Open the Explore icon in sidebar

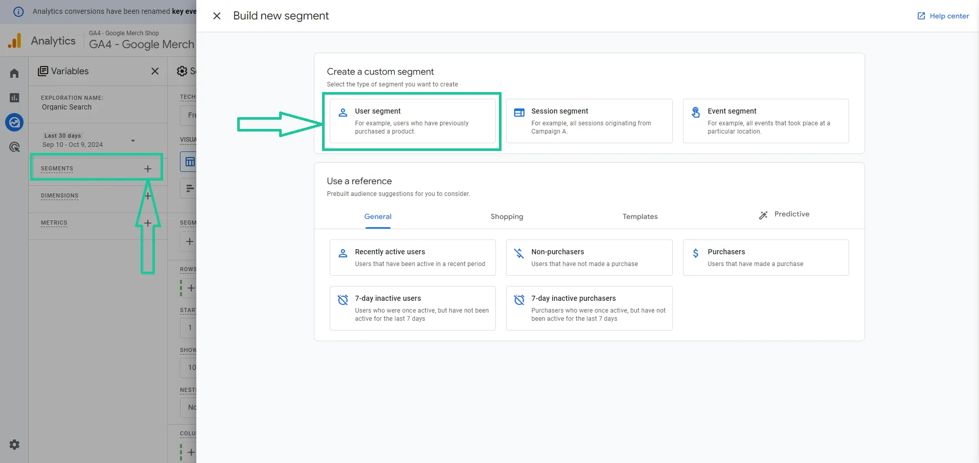click(x=14, y=122)
